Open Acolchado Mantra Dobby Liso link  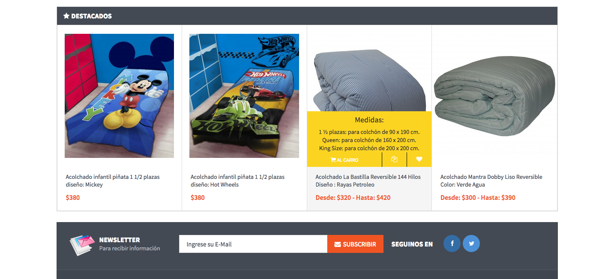[x=491, y=181]
